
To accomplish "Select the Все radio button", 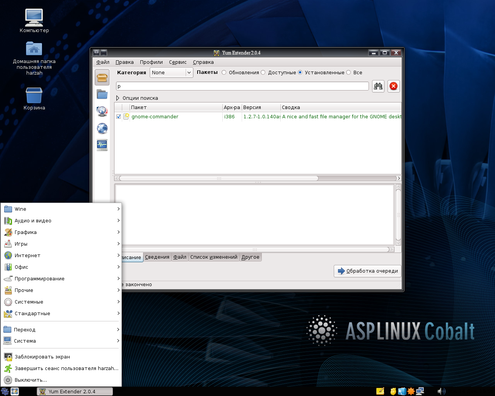I will click(348, 72).
